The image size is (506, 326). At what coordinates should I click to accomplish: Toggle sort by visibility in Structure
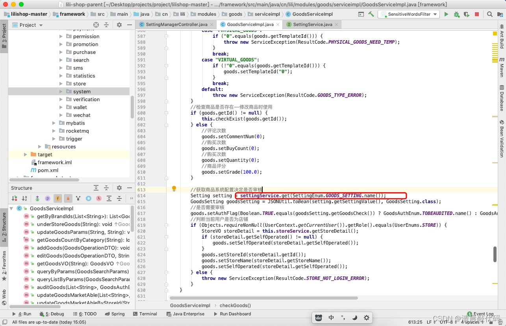(14, 198)
